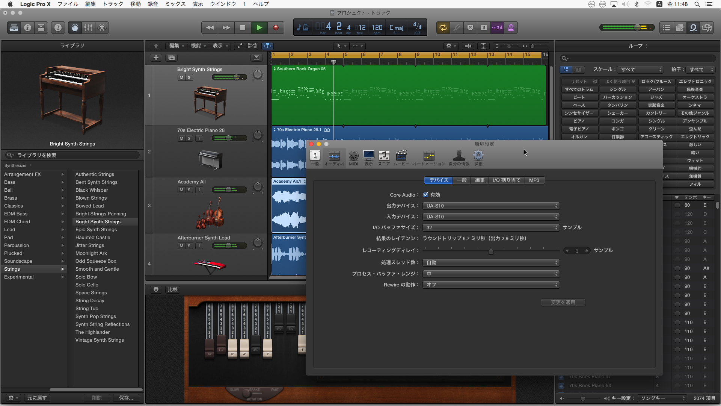This screenshot has width=721, height=406.
Task: Toggle the Count-in 1234 button
Action: click(497, 27)
